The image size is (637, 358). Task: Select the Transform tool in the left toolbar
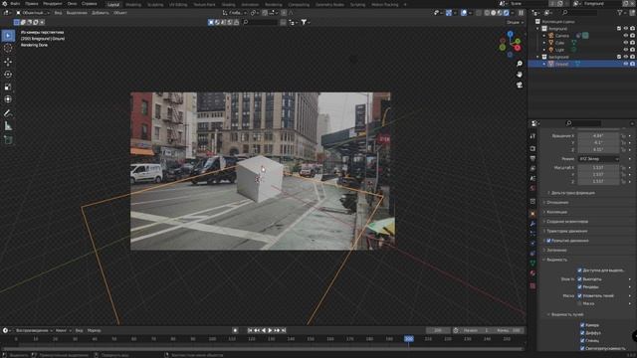coord(8,99)
